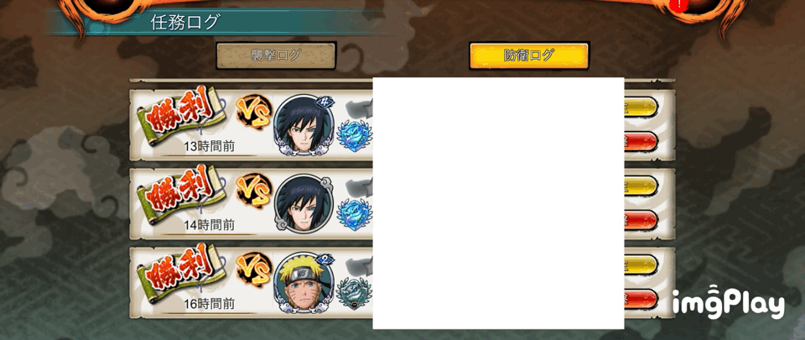Tap the Sasuke avatar in the 14時間前 entry
This screenshot has width=805, height=340.
(x=304, y=204)
